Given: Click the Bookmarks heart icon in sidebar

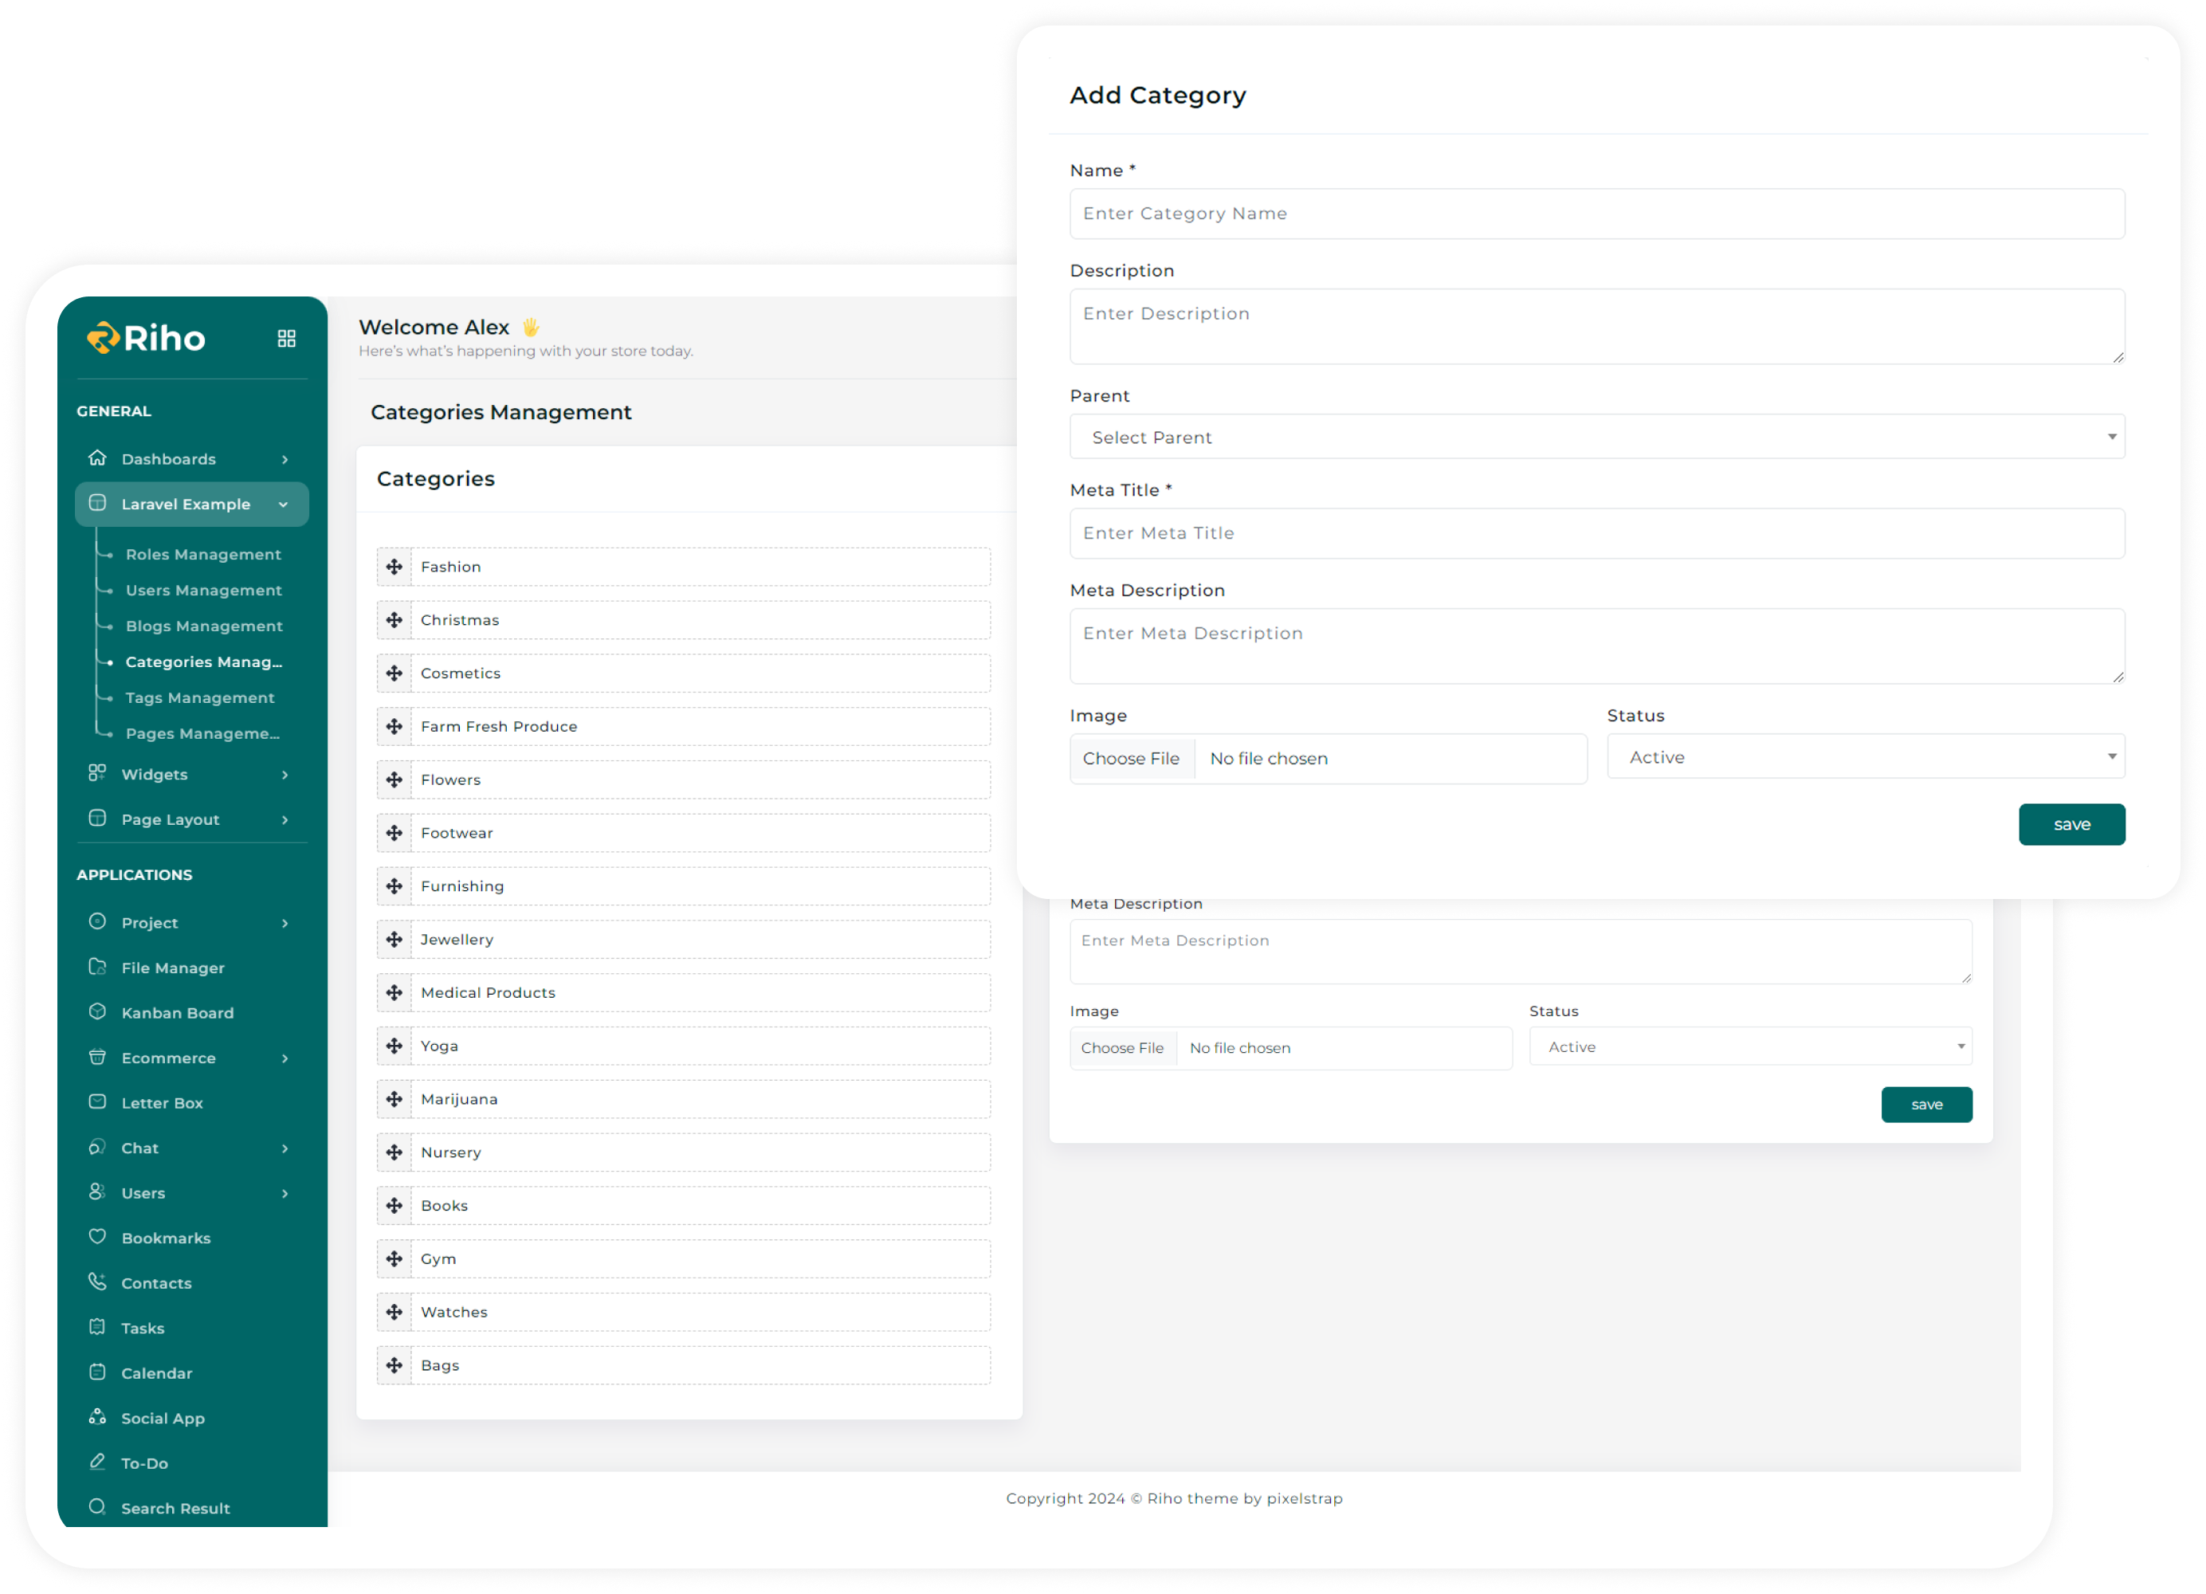Looking at the screenshot, I should 97,1237.
